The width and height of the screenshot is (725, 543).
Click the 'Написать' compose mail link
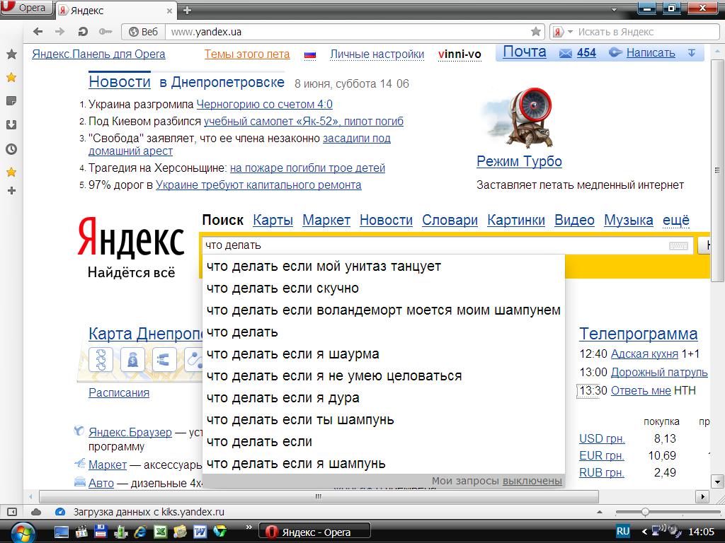650,53
